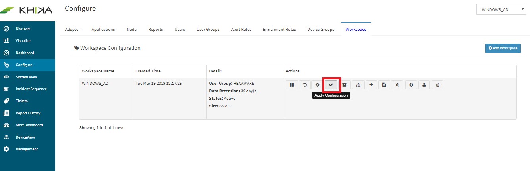Click the plus icon in workspace Actions

point(371,85)
